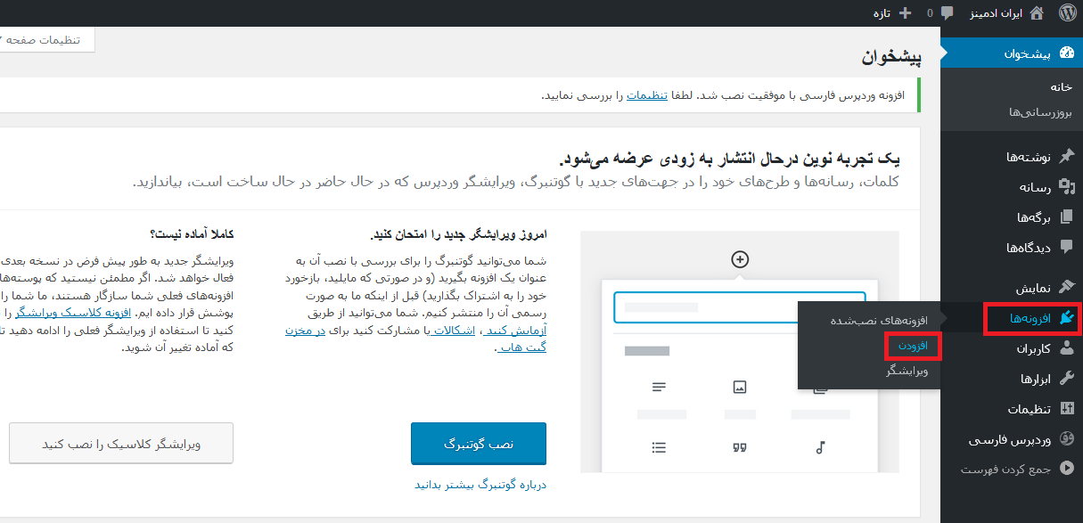Click the user icon of کاربران
Image resolution: width=1083 pixels, height=523 pixels.
coord(1068,349)
